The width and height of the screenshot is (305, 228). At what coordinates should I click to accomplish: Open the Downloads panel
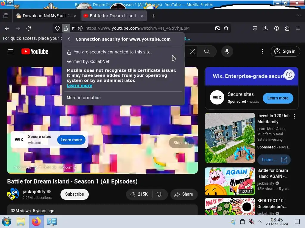click(x=265, y=28)
